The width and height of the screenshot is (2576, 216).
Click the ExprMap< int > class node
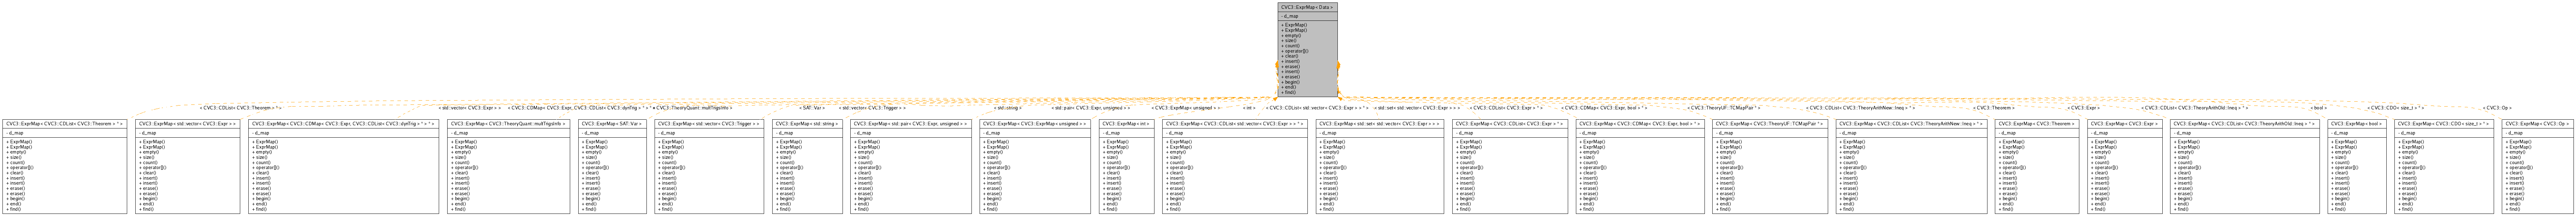pos(1126,166)
